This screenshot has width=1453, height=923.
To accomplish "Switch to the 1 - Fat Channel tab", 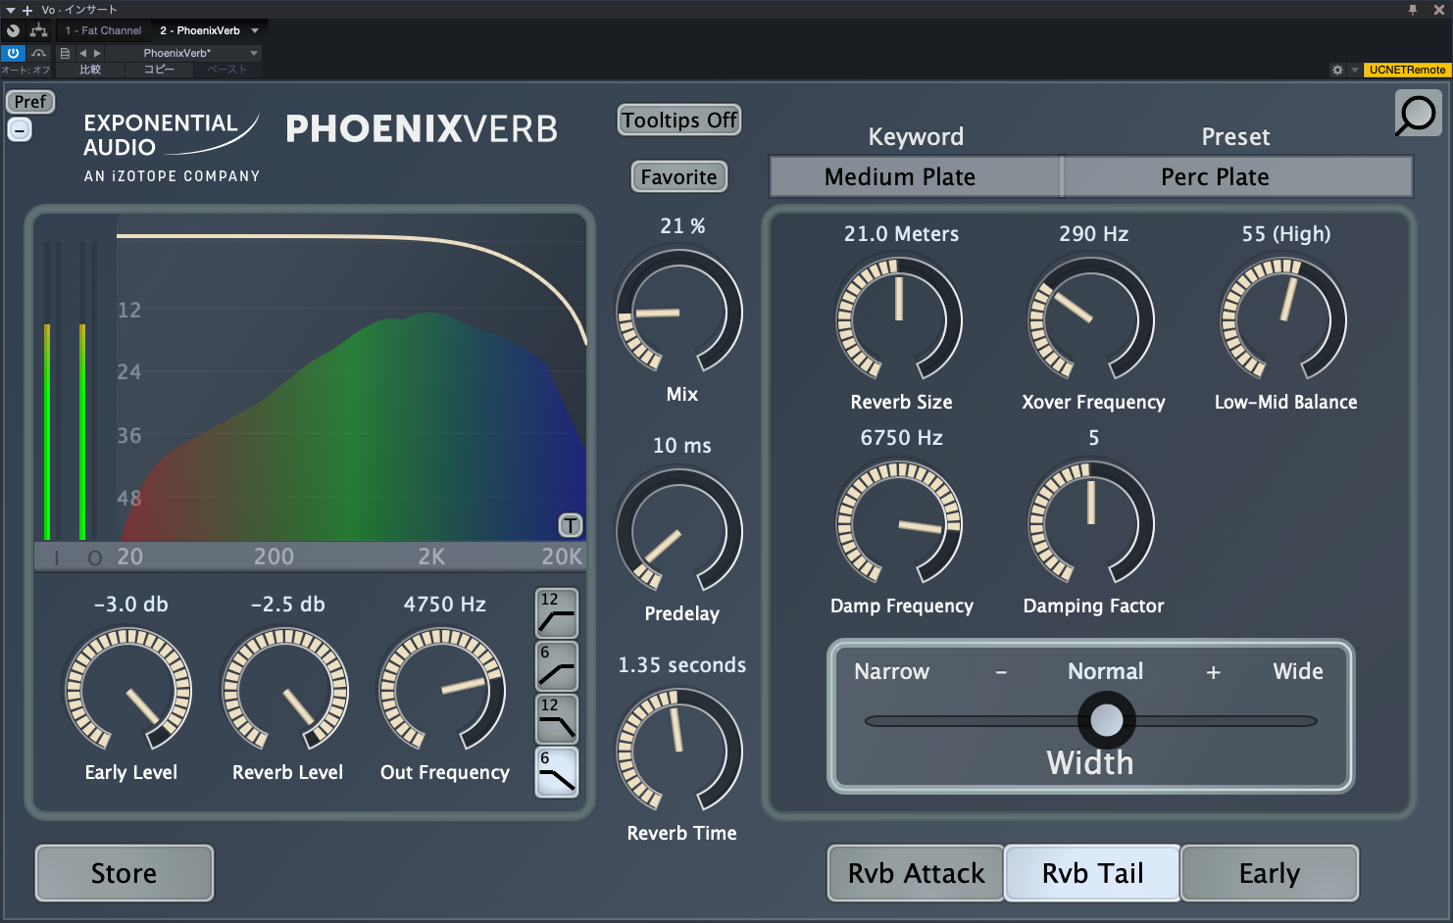I will [x=103, y=30].
